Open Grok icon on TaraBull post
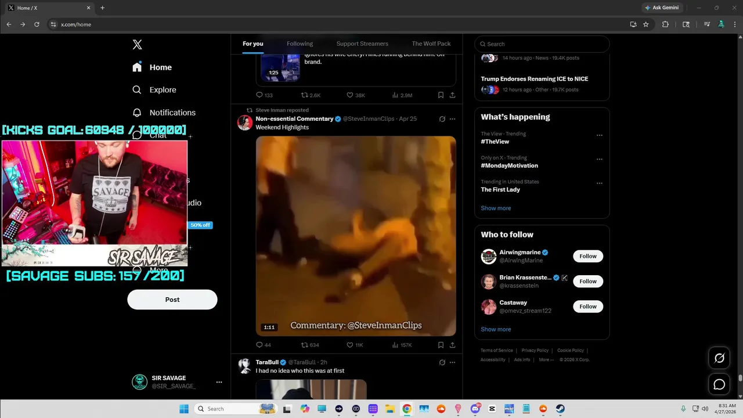 pos(442,362)
